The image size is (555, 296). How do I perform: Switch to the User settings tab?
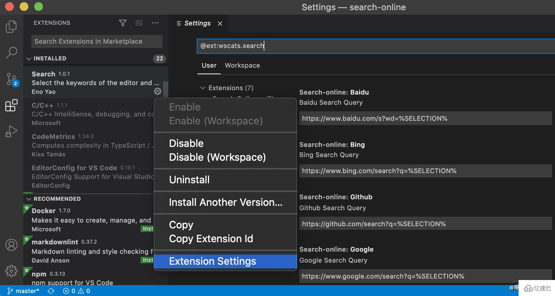point(209,65)
